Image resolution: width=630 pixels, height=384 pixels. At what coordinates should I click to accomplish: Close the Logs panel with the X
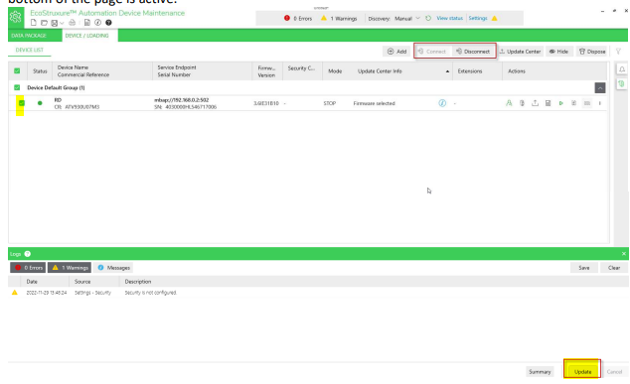(x=624, y=254)
